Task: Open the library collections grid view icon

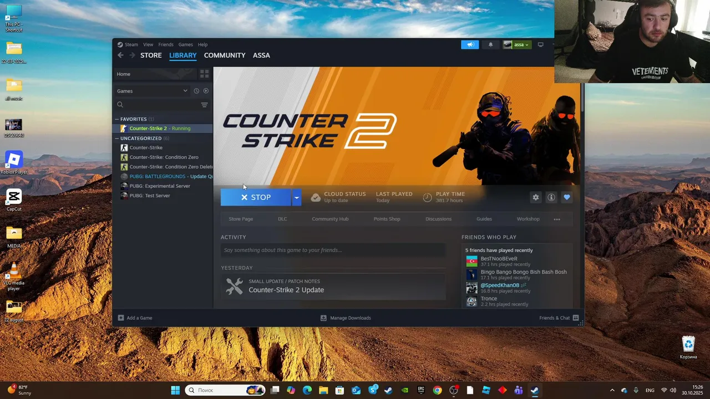Action: [x=204, y=74]
